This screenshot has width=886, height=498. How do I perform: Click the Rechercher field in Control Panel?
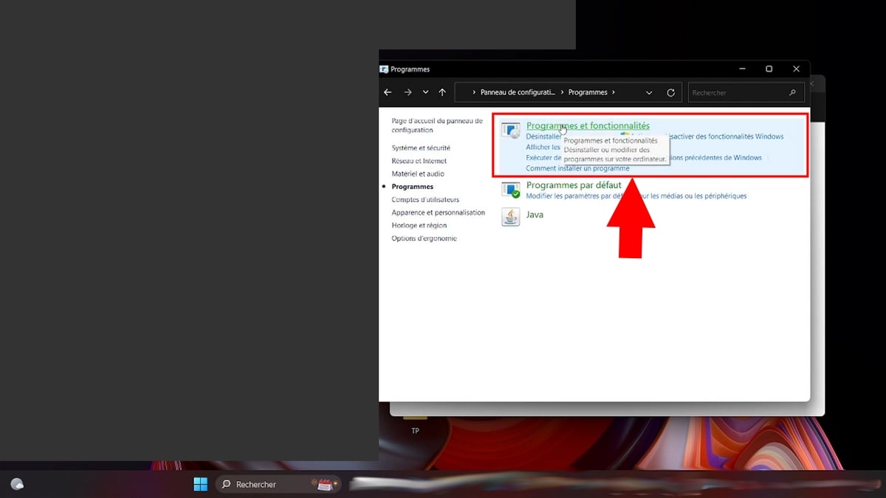pos(738,92)
